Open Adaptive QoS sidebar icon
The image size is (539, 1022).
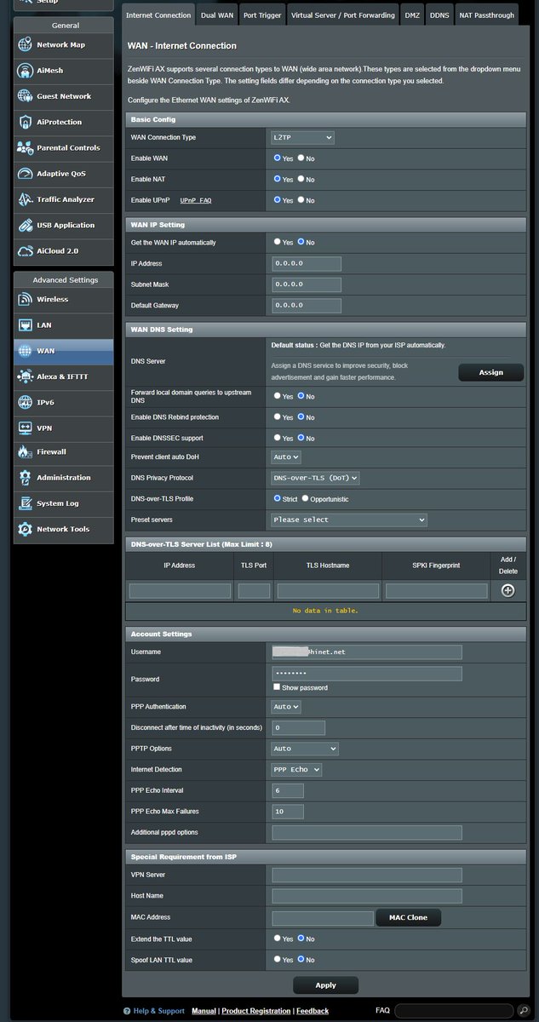click(26, 174)
